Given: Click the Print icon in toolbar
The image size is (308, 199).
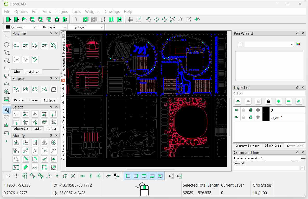Looking at the screenshot, I should [57, 19].
